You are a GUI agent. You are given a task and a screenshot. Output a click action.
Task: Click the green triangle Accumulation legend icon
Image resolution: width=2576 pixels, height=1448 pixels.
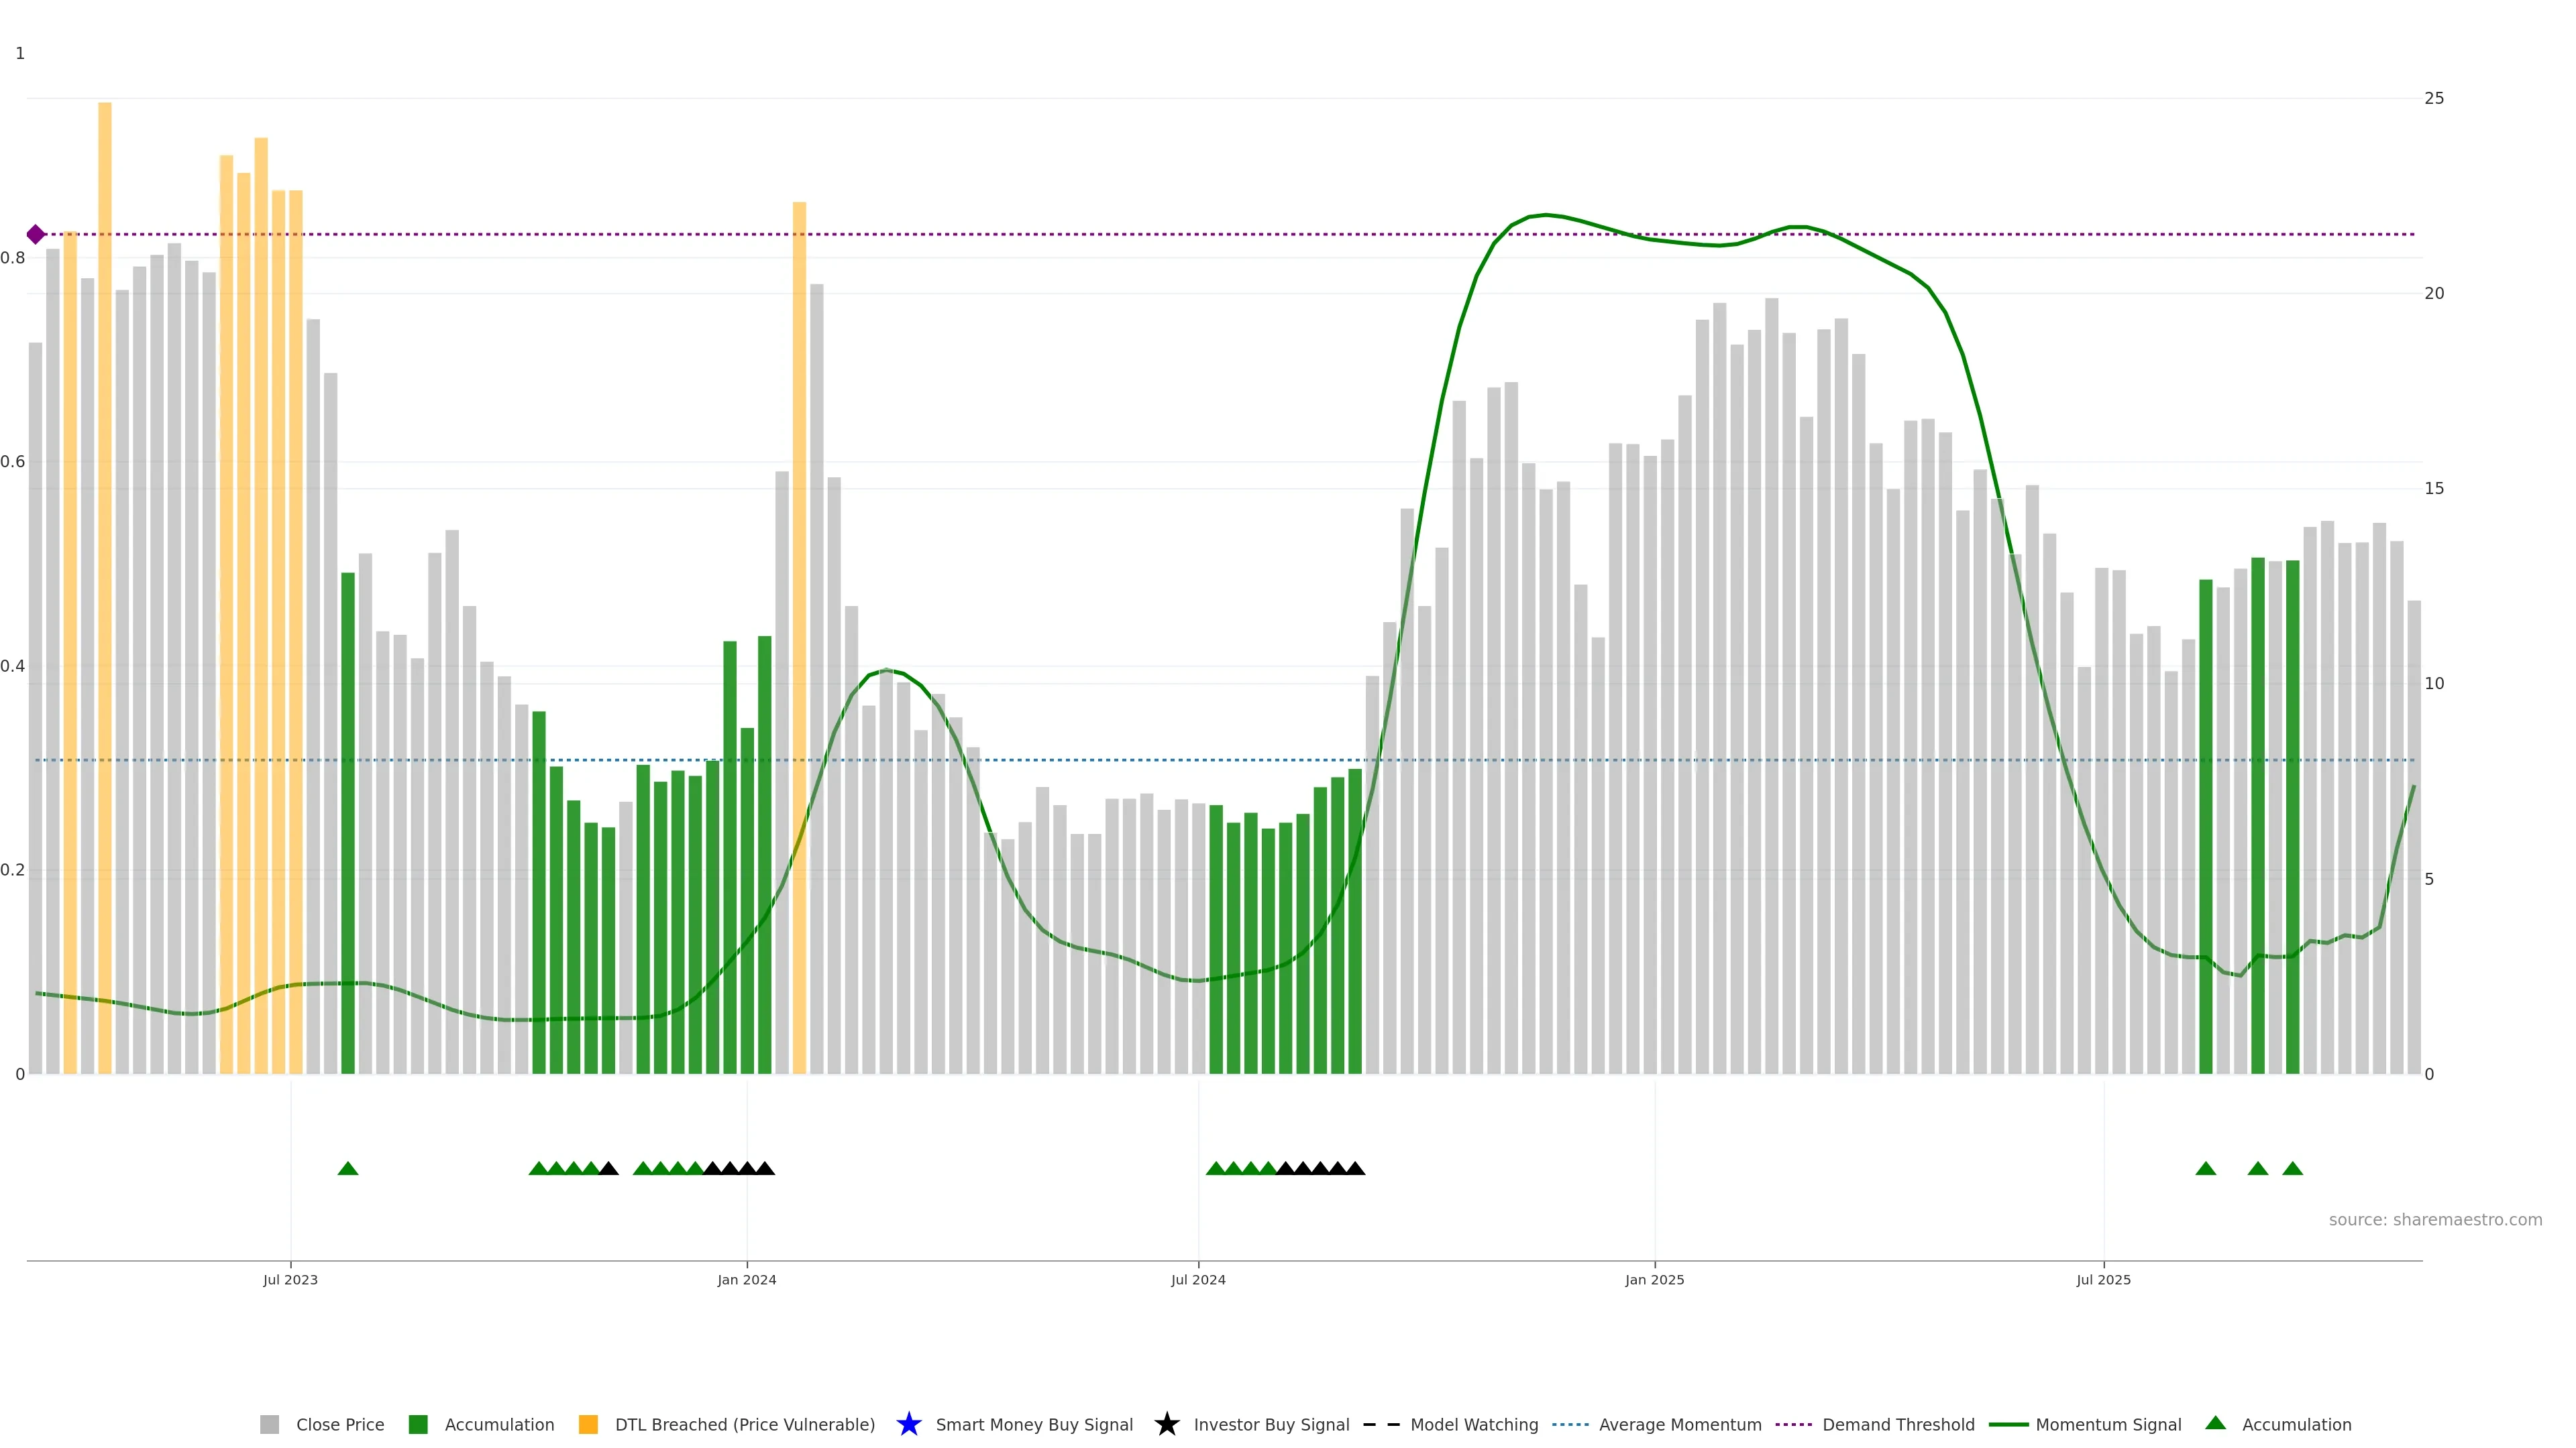[2215, 1423]
